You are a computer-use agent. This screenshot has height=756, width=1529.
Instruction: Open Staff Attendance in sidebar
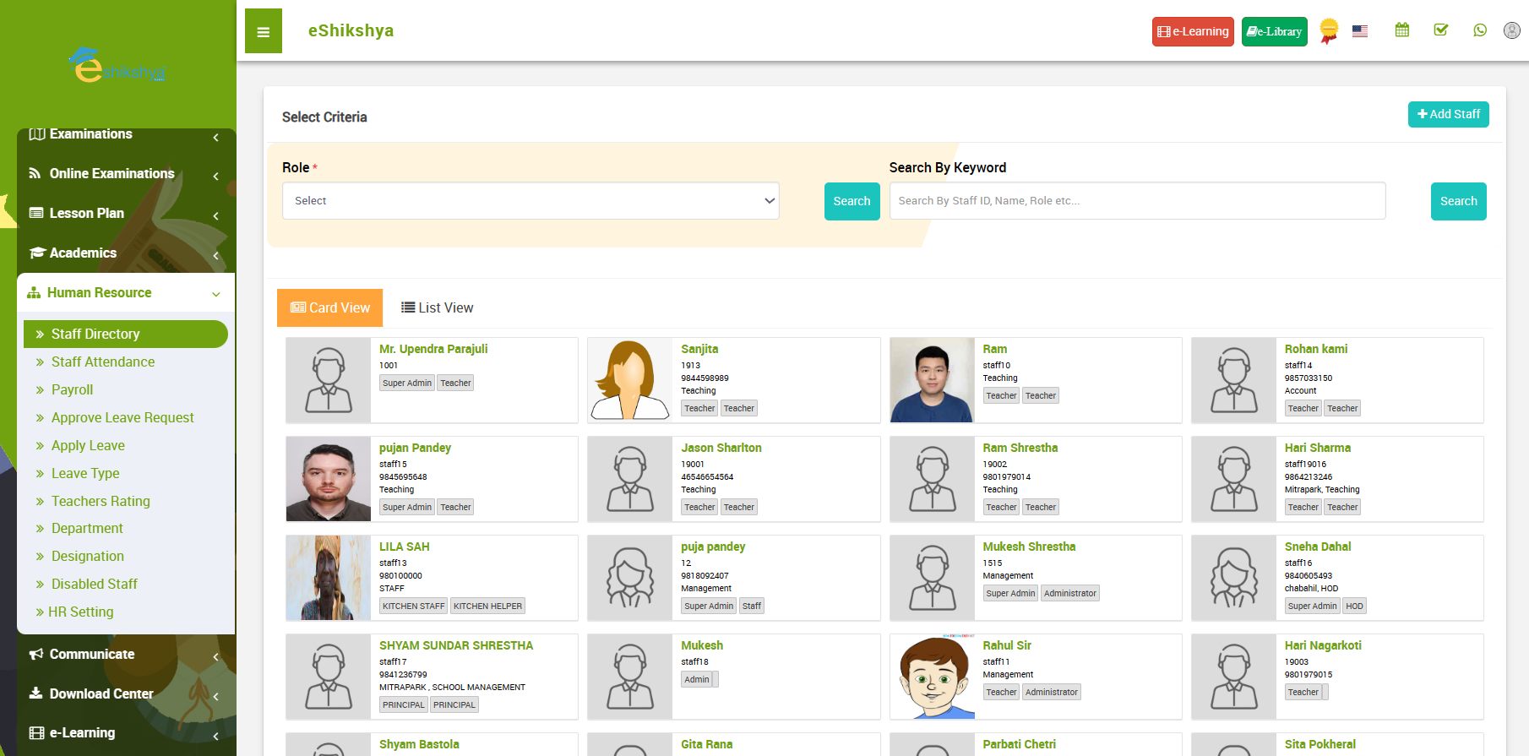(x=103, y=362)
